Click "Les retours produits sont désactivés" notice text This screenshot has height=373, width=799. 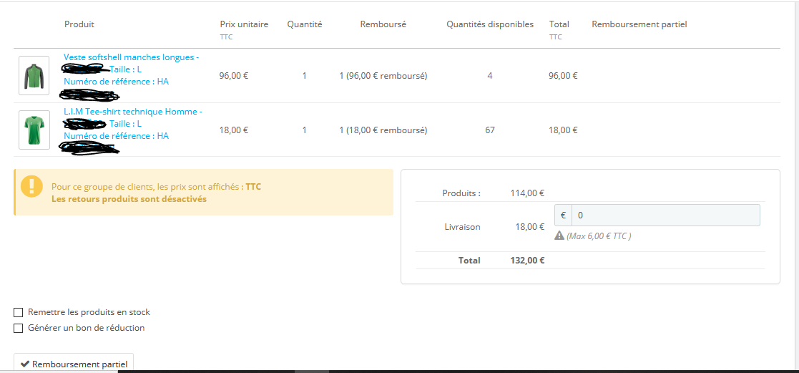click(129, 199)
